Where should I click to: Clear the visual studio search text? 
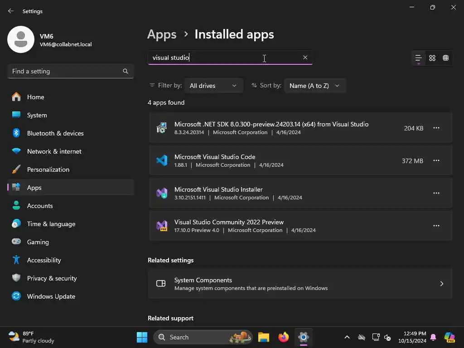(305, 58)
